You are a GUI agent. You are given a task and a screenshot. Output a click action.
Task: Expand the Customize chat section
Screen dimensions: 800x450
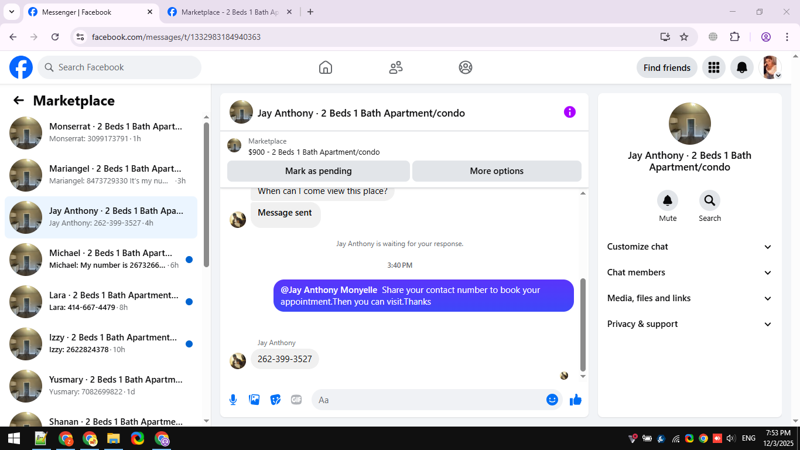(x=690, y=247)
